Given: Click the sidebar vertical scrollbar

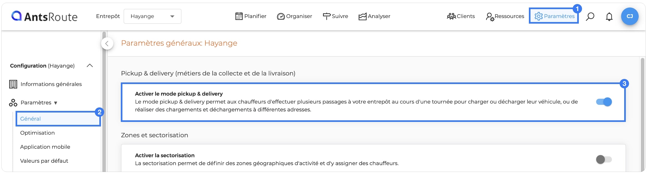Looking at the screenshot, I should (x=104, y=102).
